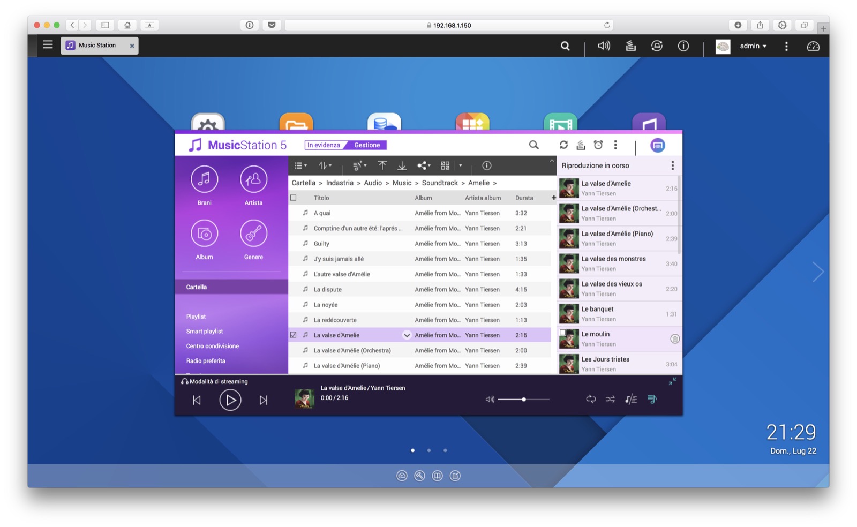This screenshot has height=527, width=857.
Task: Toggle the select-all songs checkbox
Action: [x=294, y=198]
